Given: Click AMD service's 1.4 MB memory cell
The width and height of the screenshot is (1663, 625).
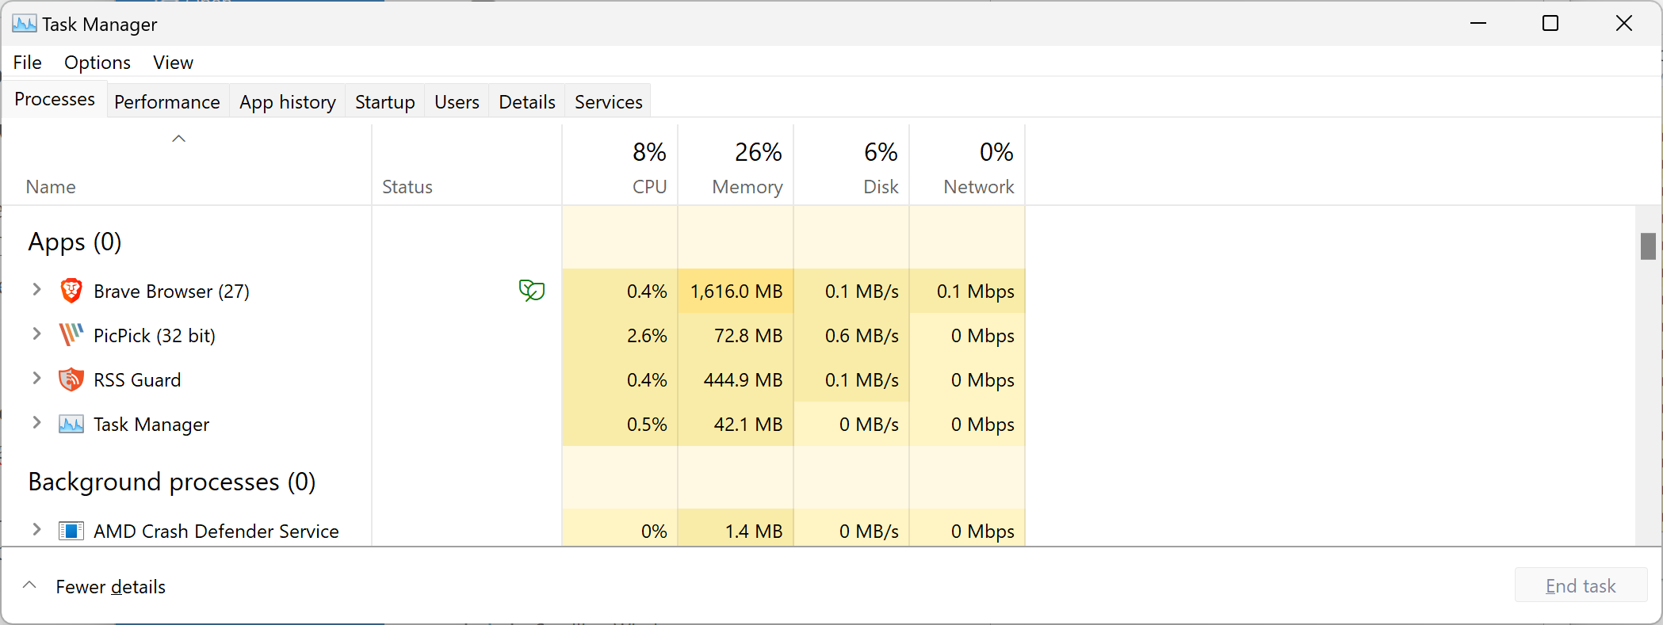Looking at the screenshot, I should click(736, 528).
